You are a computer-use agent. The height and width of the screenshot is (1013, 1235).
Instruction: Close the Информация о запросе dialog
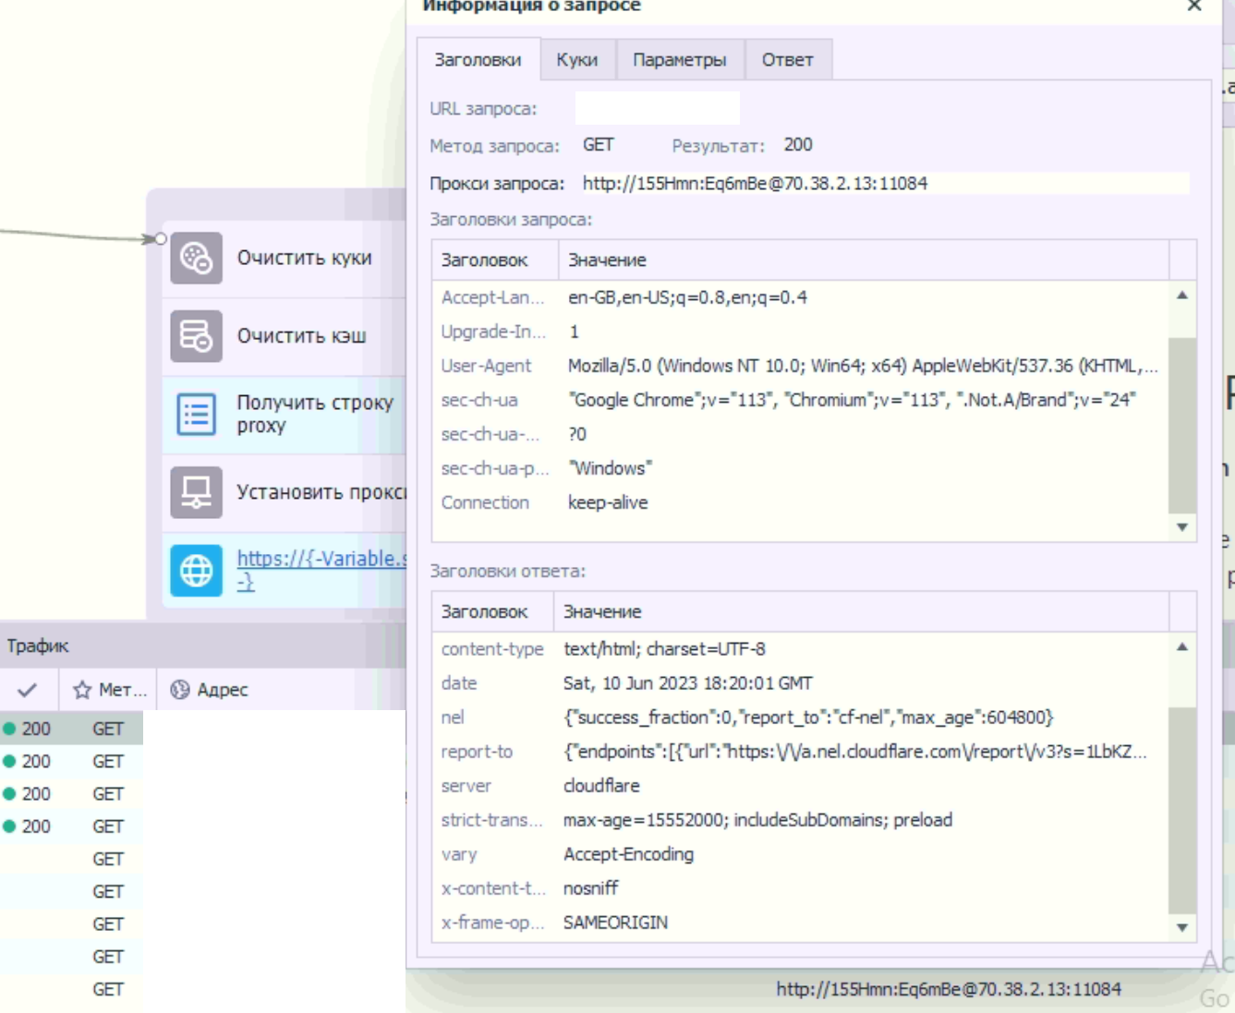point(1194,6)
